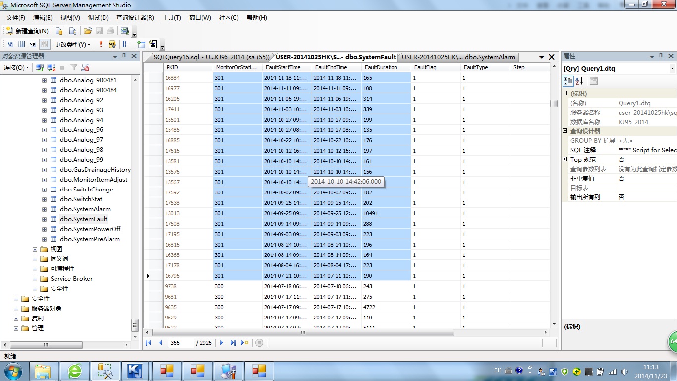Expand the dbo.SystemAlarm table node
Image resolution: width=677 pixels, height=381 pixels.
pos(45,209)
